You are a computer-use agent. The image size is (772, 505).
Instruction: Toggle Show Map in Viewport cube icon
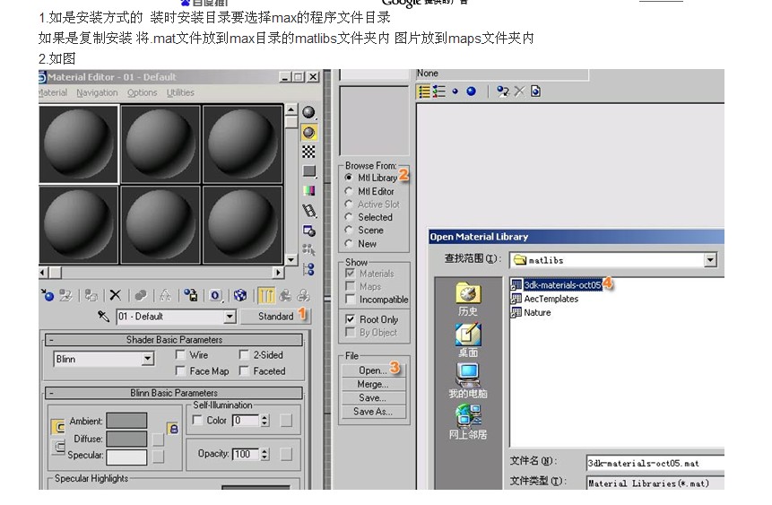(239, 295)
